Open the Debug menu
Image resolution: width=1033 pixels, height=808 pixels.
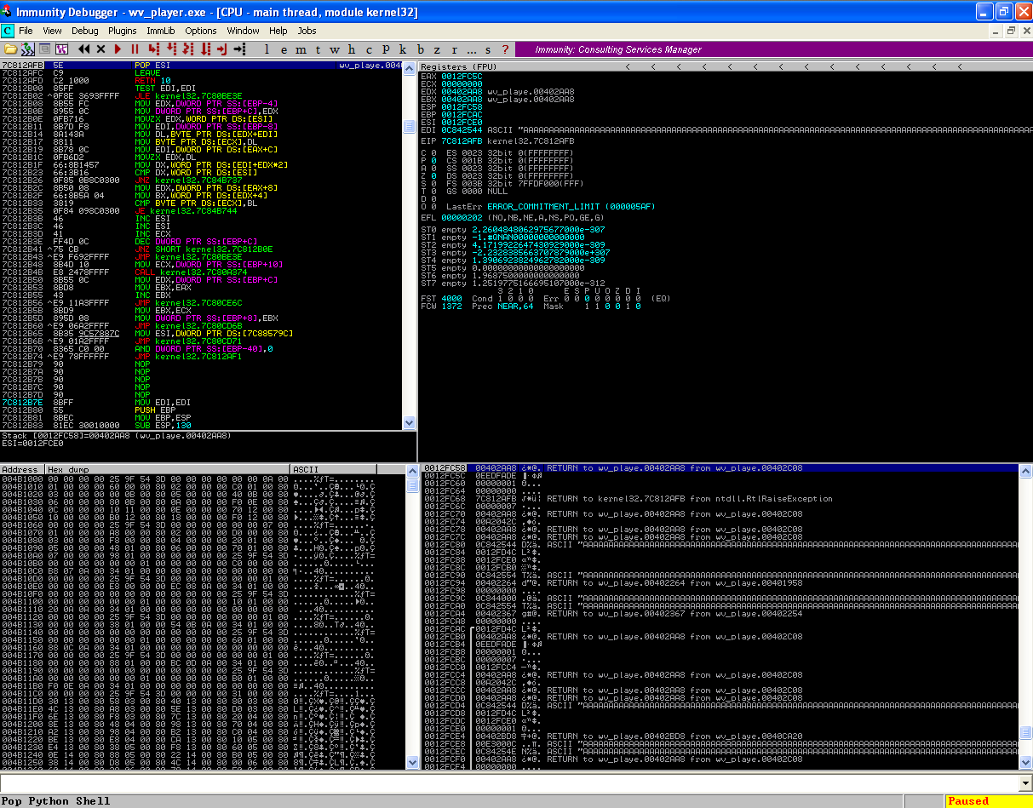(85, 31)
